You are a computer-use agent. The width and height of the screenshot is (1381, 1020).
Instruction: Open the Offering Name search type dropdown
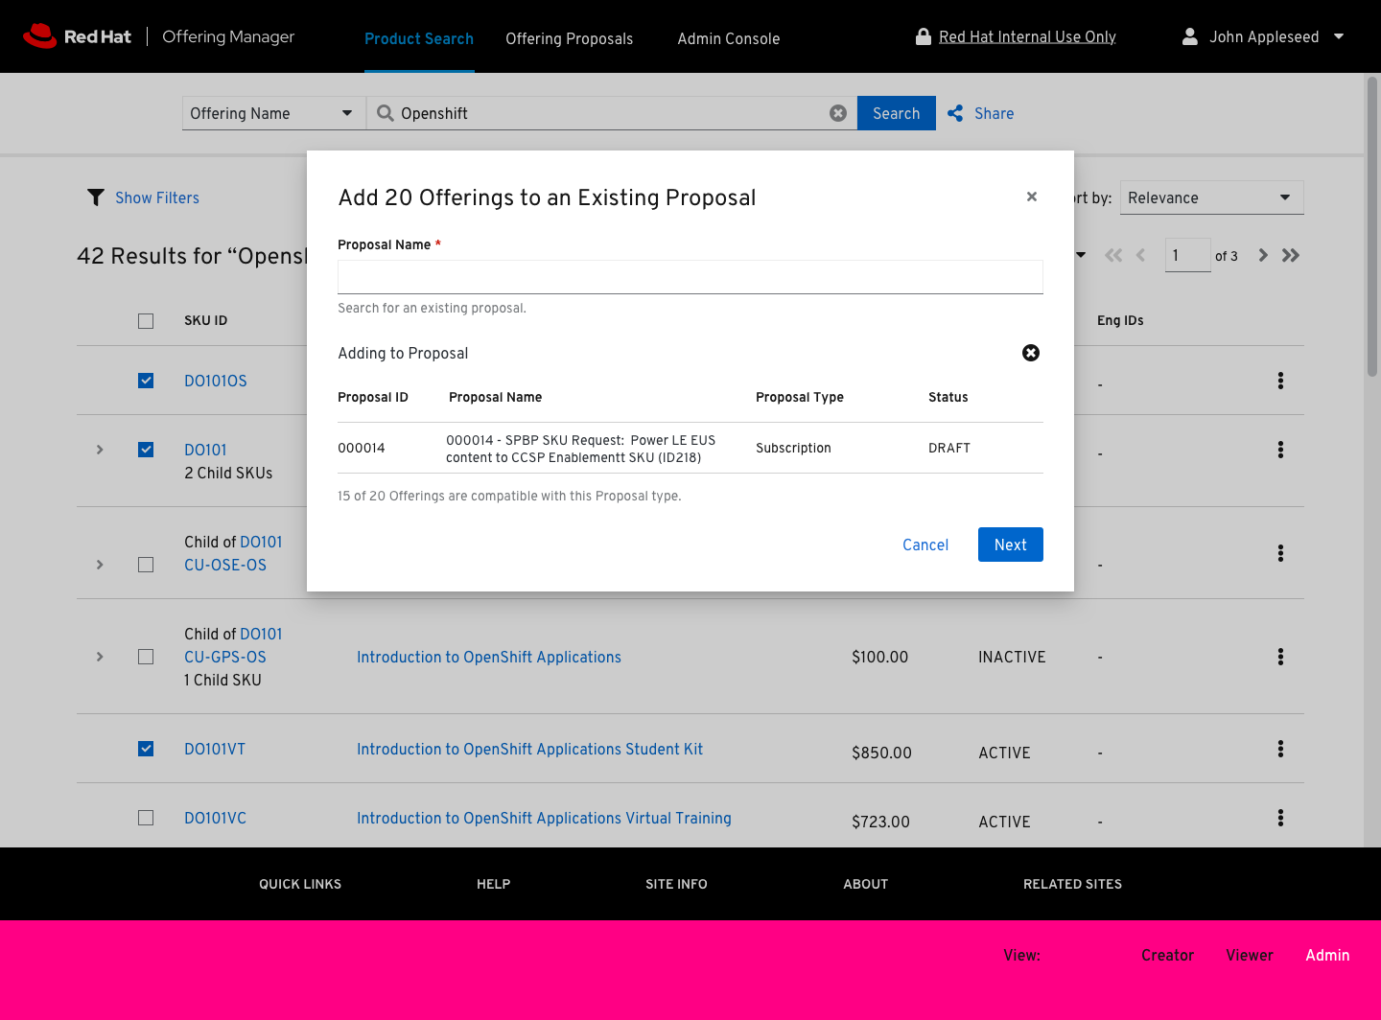pos(273,113)
